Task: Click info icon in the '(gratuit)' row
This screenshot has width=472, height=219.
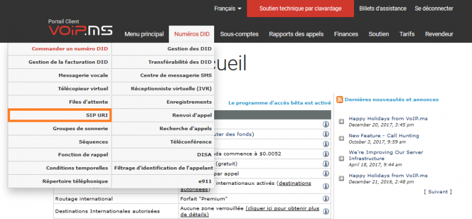Action: coord(326,164)
